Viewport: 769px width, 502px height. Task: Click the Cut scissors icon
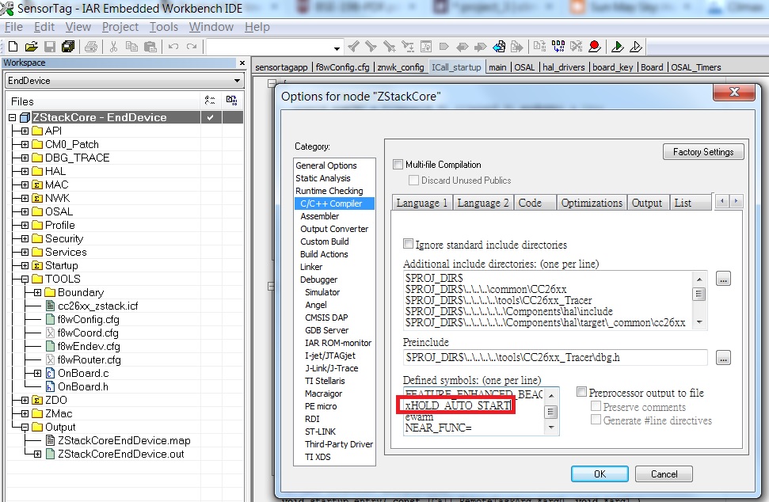(x=113, y=47)
